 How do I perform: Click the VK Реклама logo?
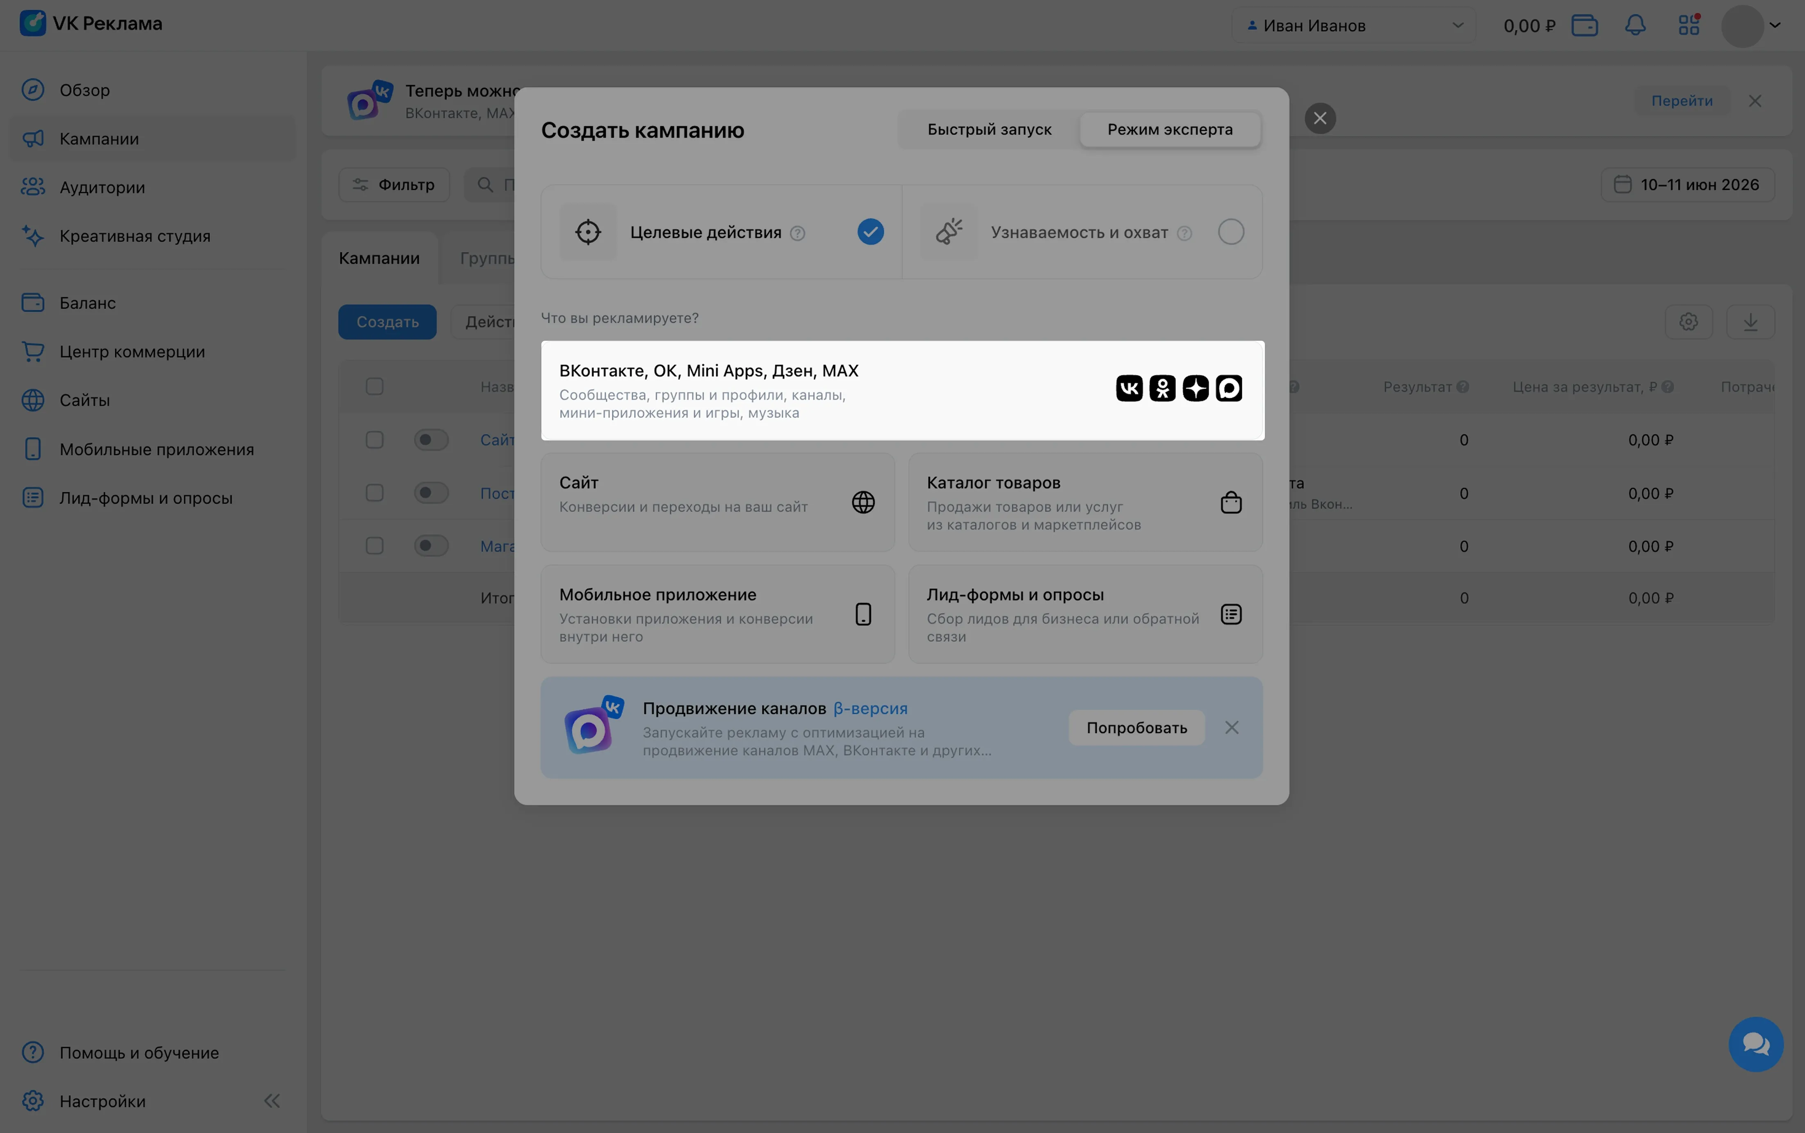tap(91, 23)
